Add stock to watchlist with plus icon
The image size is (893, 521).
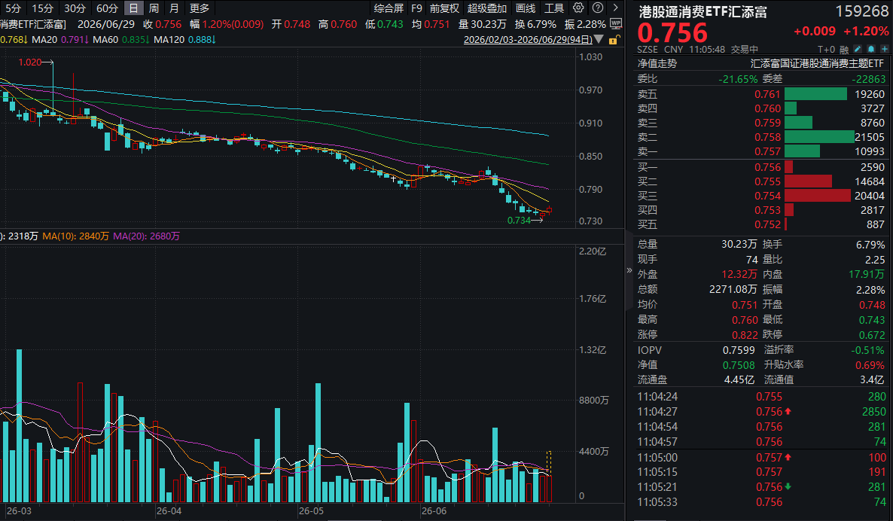pyautogui.click(x=884, y=50)
